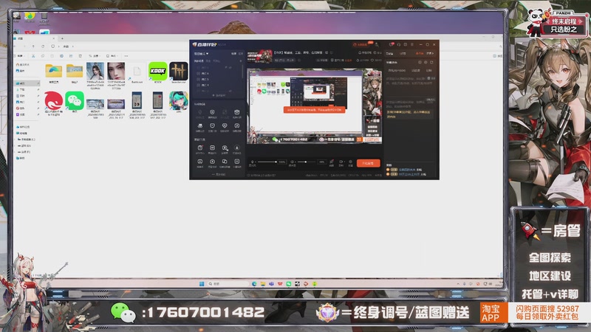
Task: Click the Windows Start button on the taskbar
Action: tap(202, 284)
